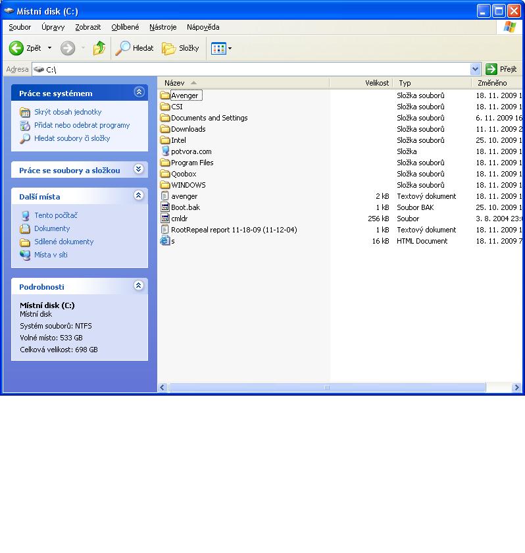
Task: Select the cmldr file icon
Action: pyautogui.click(x=165, y=219)
